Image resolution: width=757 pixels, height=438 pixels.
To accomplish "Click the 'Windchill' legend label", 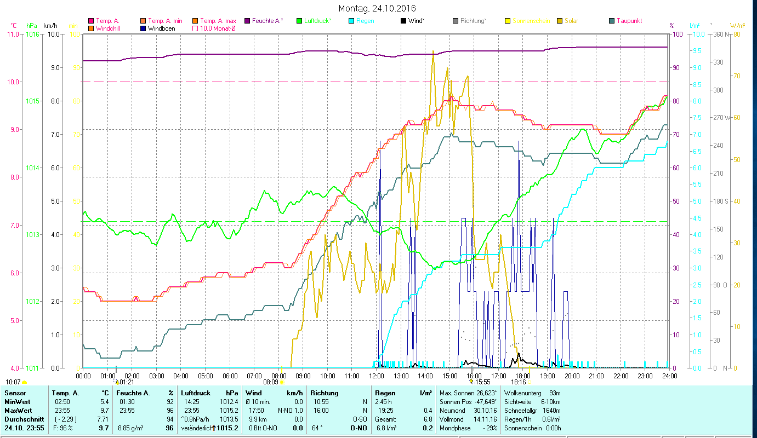I will point(108,28).
